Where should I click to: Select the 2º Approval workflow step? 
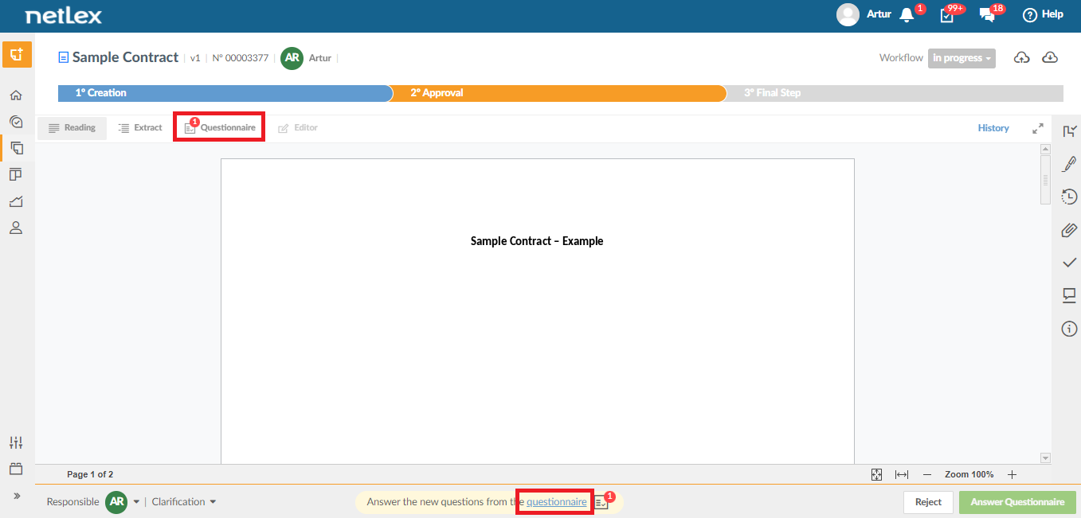[x=559, y=93]
